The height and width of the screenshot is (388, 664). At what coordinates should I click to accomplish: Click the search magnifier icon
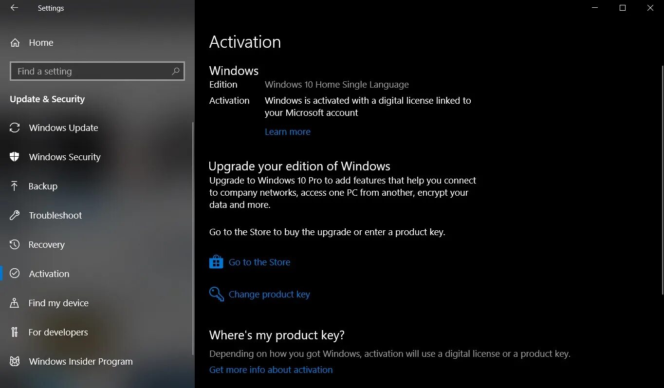point(176,71)
